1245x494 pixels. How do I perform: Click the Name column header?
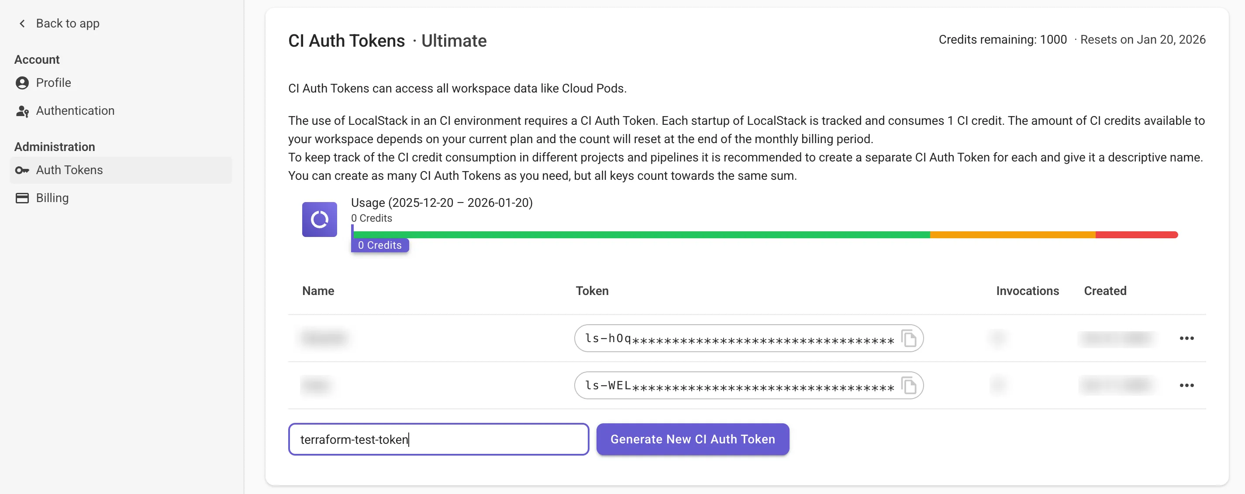[x=317, y=291]
